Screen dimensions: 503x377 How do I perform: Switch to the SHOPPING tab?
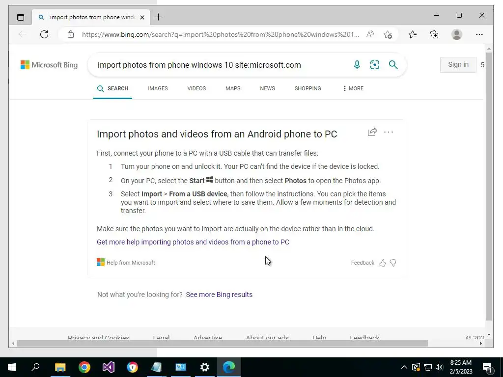pos(307,88)
